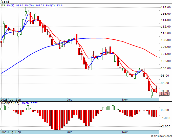The image size is (172, 138).
Task: Click the 116.00 price axis label
Action: [166, 14]
